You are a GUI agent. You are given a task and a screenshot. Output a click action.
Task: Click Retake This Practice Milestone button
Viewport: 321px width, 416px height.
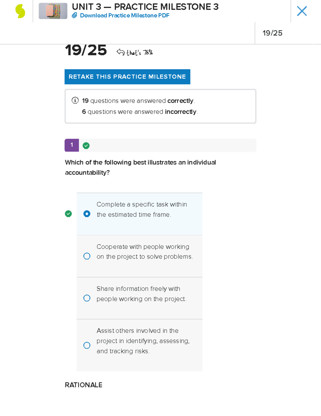click(x=127, y=77)
